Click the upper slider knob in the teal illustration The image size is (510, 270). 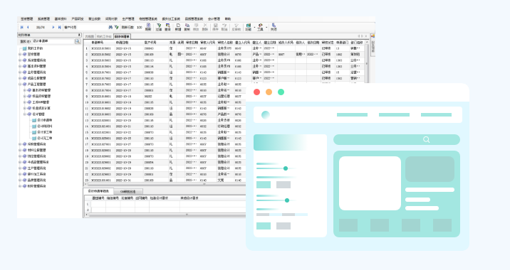(x=286, y=168)
